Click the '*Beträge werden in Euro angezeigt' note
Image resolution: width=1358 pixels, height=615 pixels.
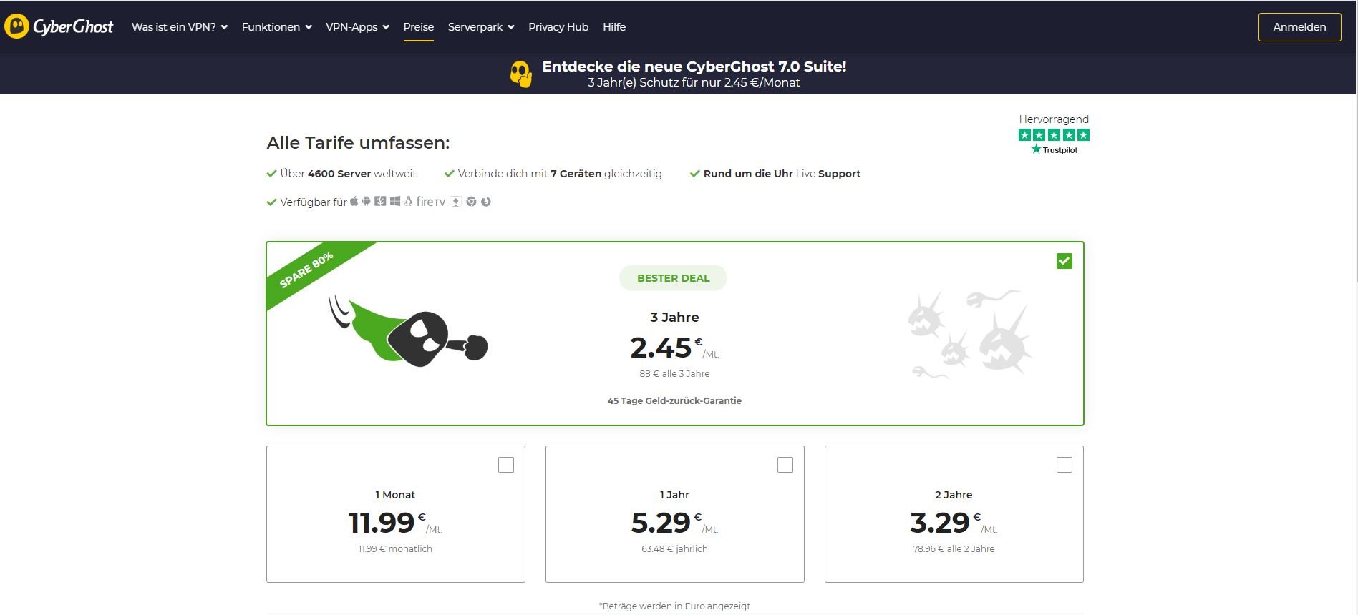pos(674,606)
